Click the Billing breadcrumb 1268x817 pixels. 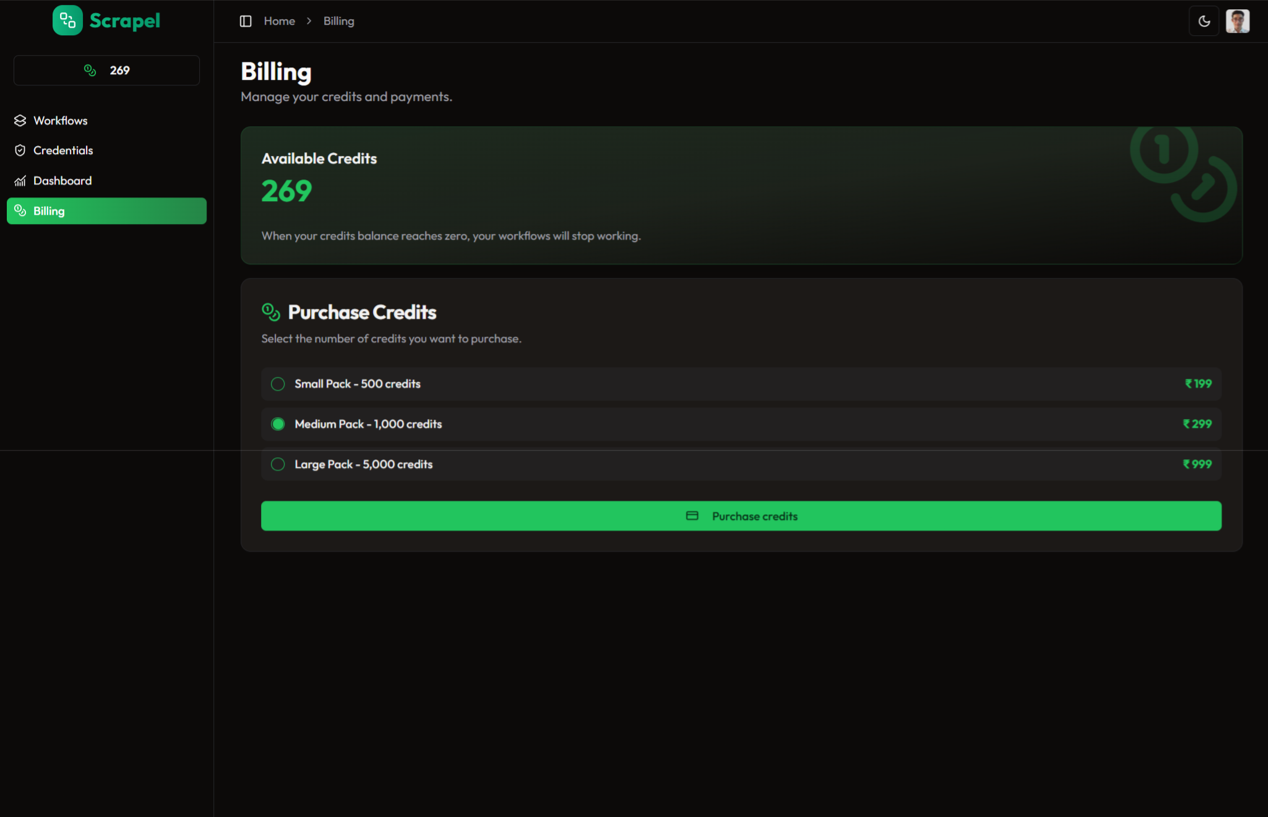[x=339, y=21]
